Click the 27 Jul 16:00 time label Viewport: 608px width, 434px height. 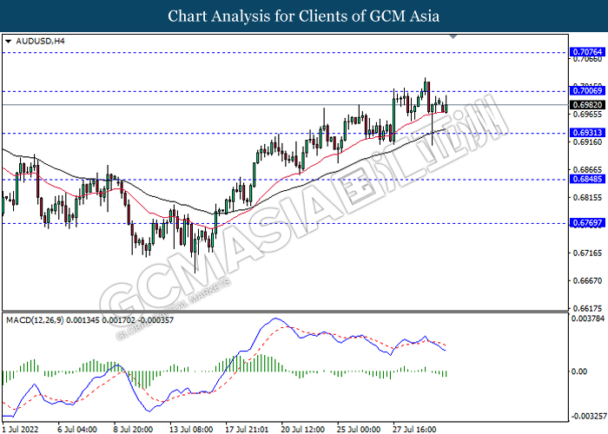click(x=414, y=430)
